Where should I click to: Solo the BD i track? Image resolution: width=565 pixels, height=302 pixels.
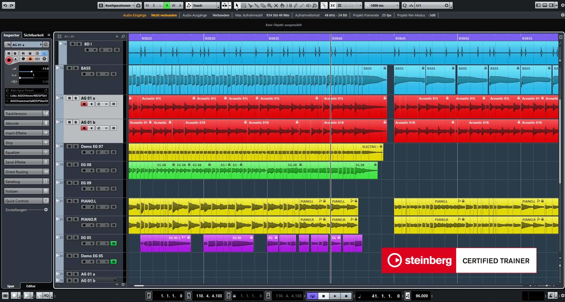pyautogui.click(x=79, y=44)
